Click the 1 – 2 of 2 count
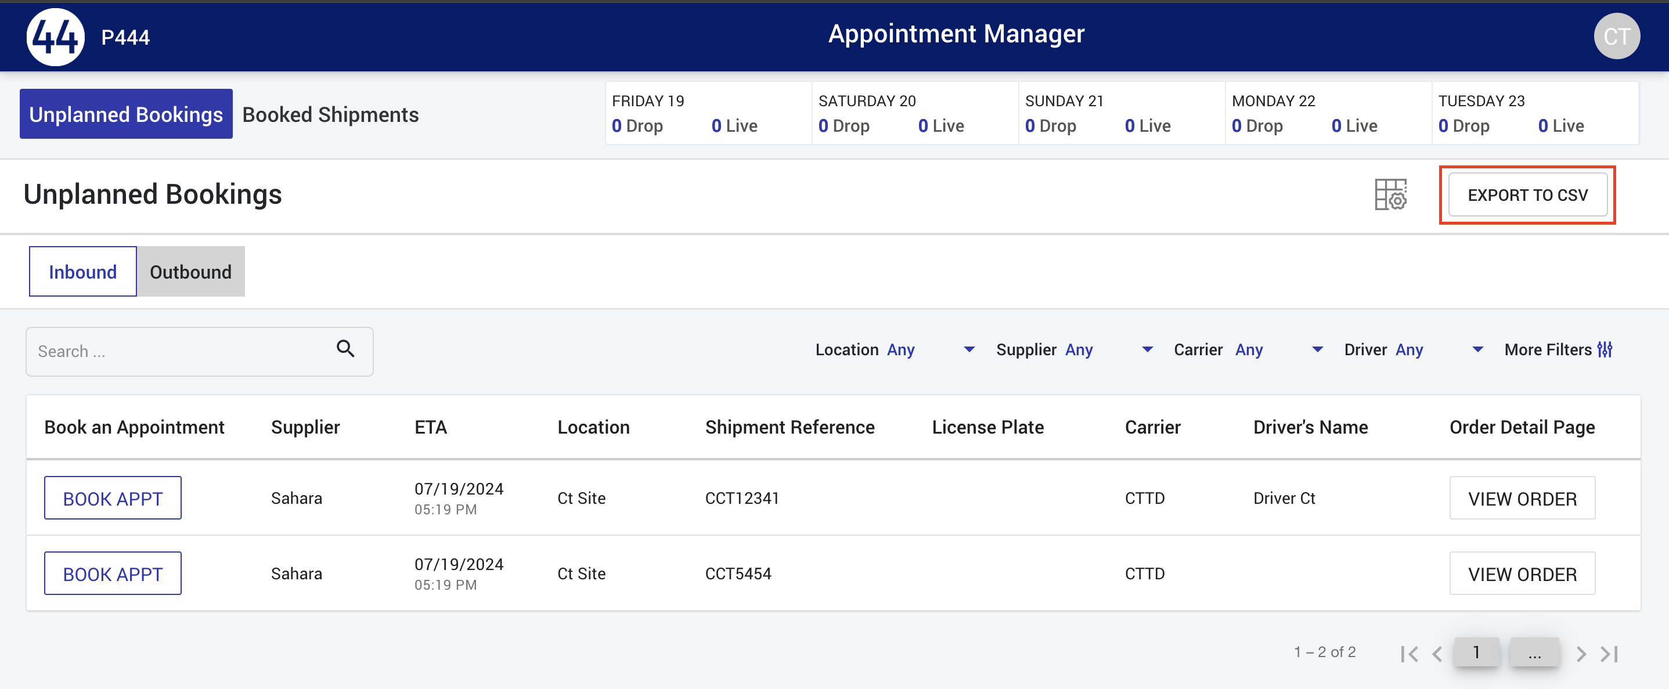 [1324, 652]
